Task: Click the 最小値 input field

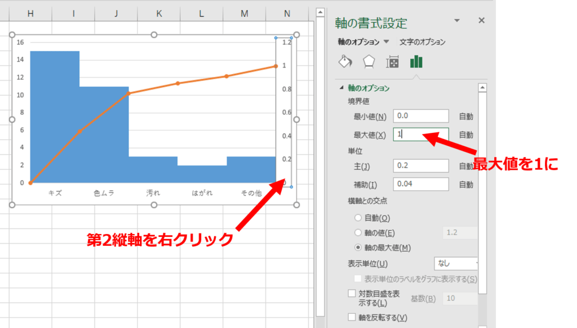Action: tap(420, 116)
